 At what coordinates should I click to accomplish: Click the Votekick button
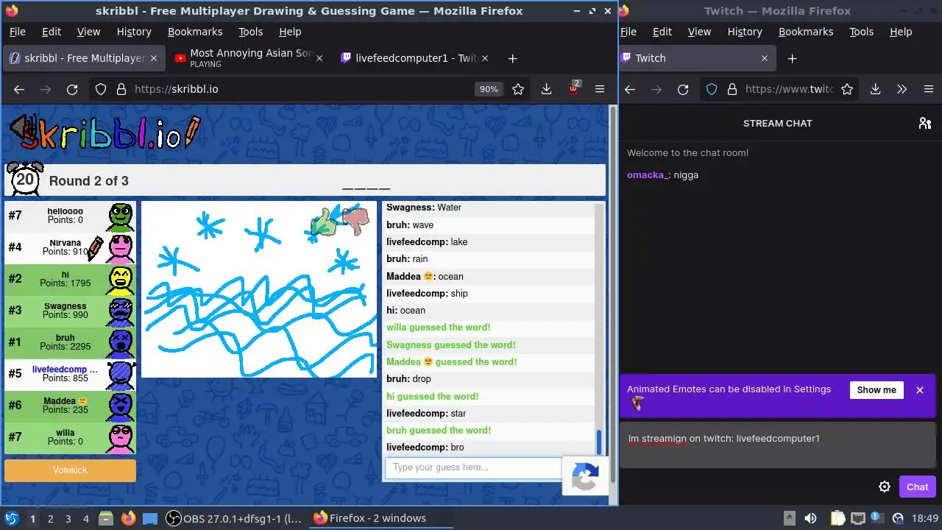(x=70, y=470)
